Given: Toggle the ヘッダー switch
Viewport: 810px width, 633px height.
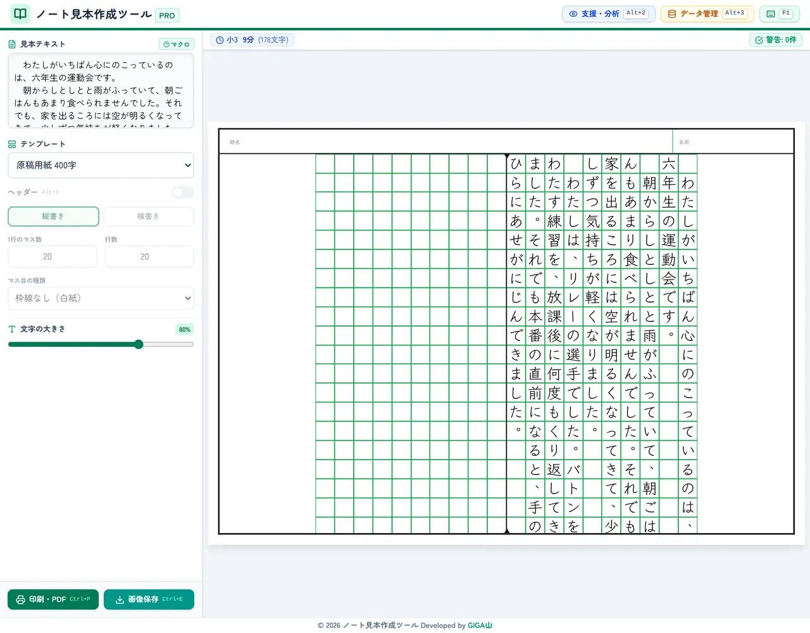Looking at the screenshot, I should [x=183, y=192].
